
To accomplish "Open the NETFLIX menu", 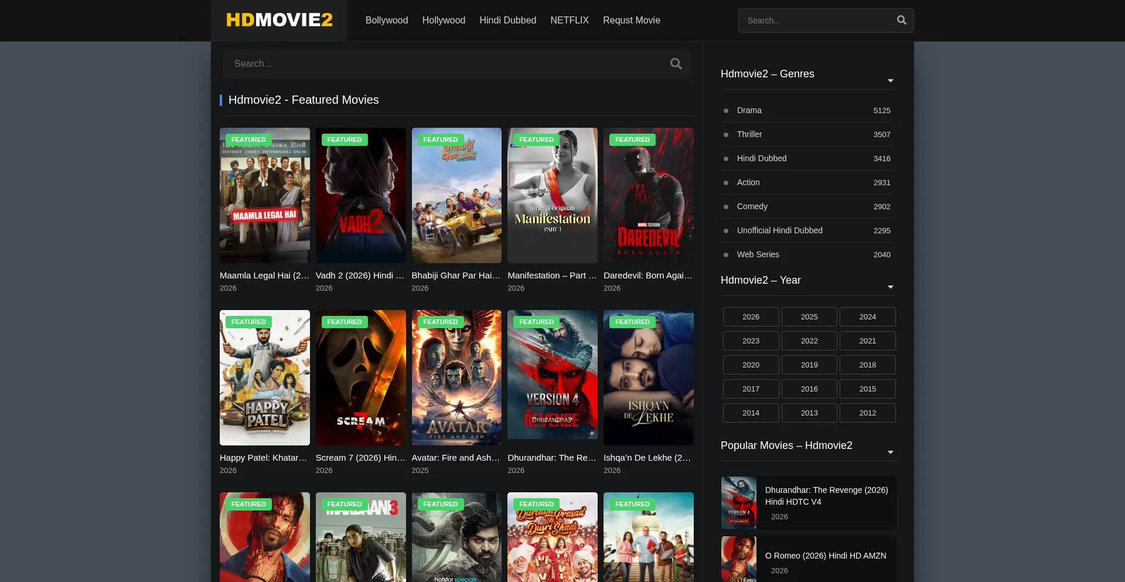I will pyautogui.click(x=570, y=20).
